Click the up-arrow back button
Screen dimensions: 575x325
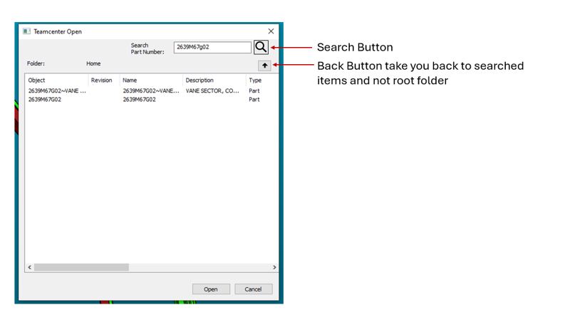click(265, 66)
